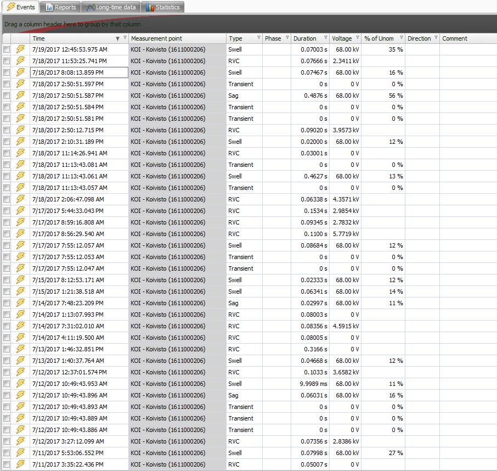Screen dimensions: 497x471
Task: Open filter dropdown on Duration column
Action: (325, 37)
